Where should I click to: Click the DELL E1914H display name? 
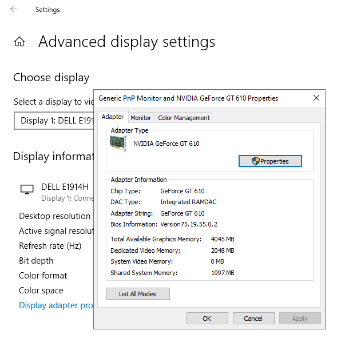[x=65, y=187]
